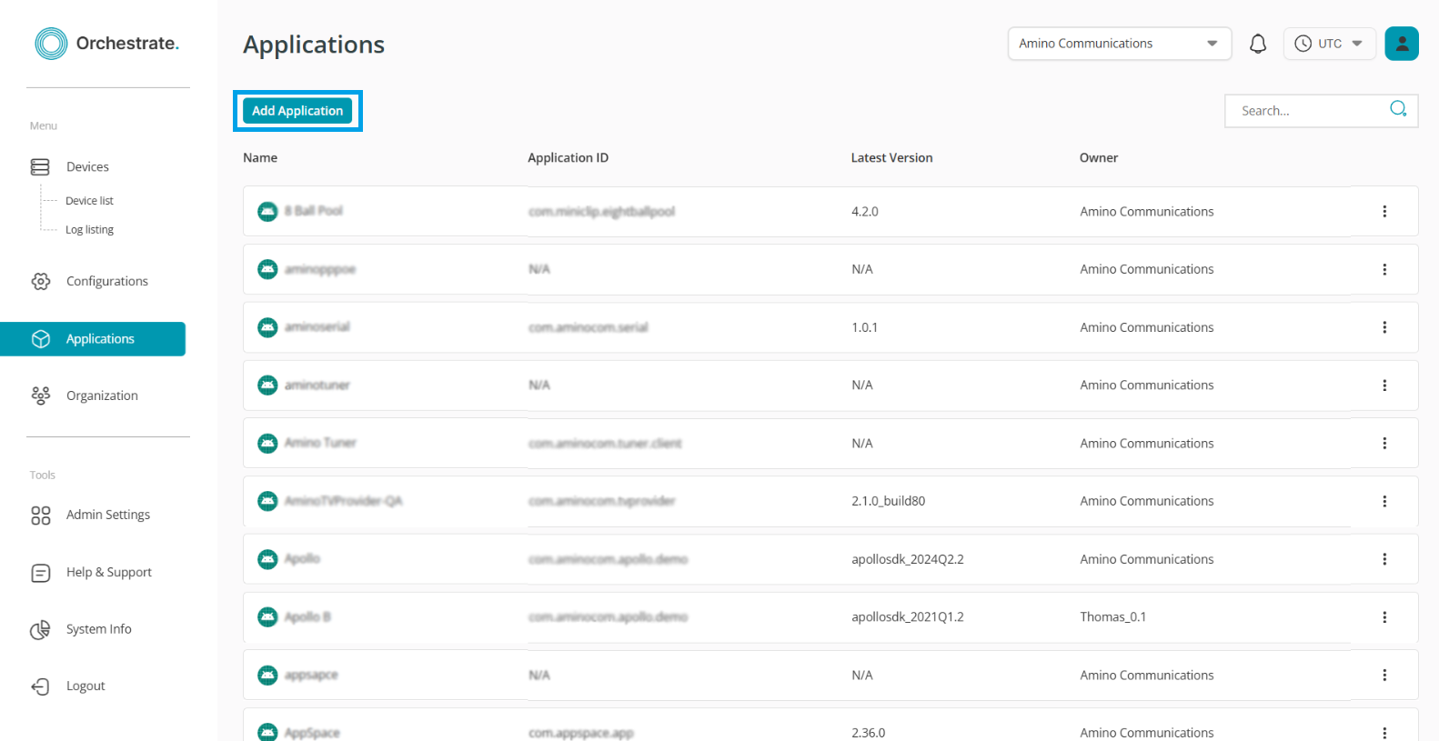Select Admin Settings from Tools

click(107, 515)
